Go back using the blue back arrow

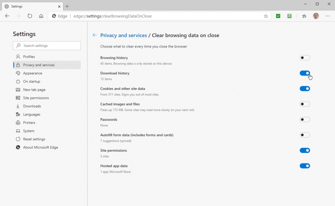pos(95,35)
